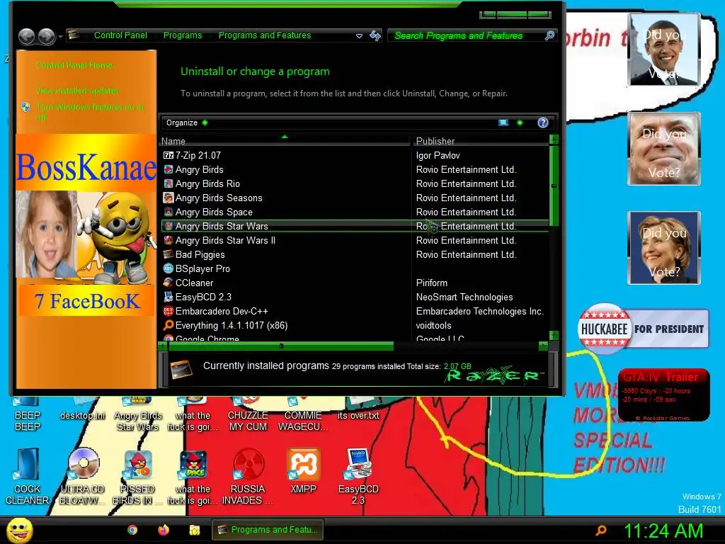This screenshot has height=544, width=725.
Task: Click the GTA:IV Trailer countdown gadget
Action: (663, 395)
